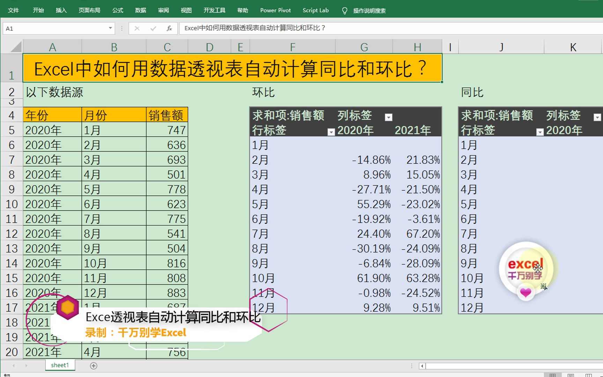Click the Insert Function fx icon
Viewport: 603px width, 377px height.
tap(169, 28)
